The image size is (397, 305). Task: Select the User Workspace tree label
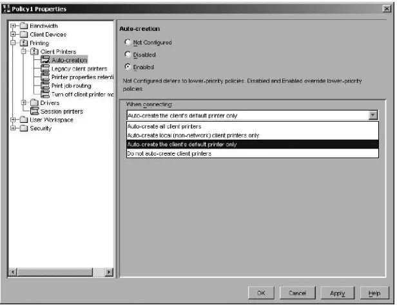tap(52, 120)
